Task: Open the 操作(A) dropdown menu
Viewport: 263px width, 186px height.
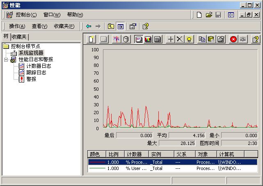Action: point(17,26)
